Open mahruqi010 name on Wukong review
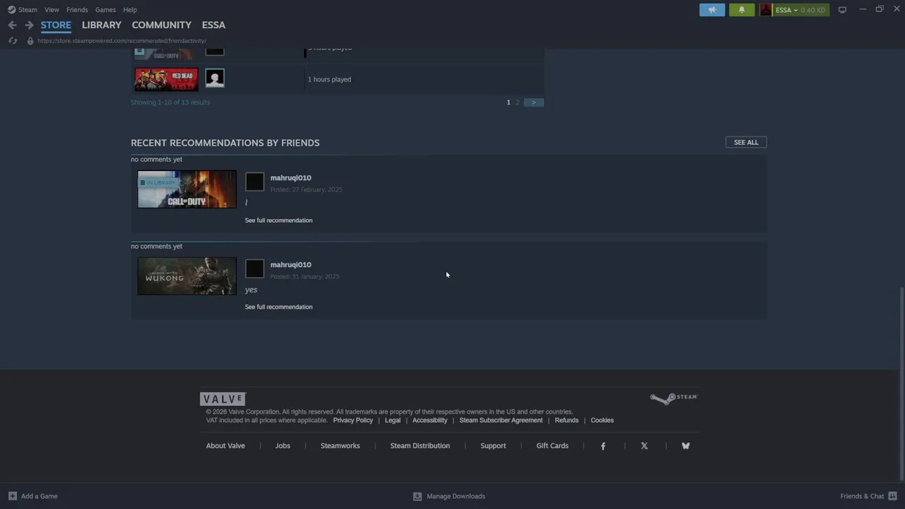Image resolution: width=905 pixels, height=509 pixels. [x=291, y=264]
